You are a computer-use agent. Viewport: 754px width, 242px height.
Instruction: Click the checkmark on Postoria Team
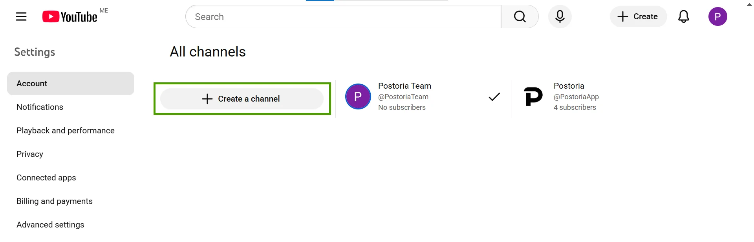(x=494, y=96)
